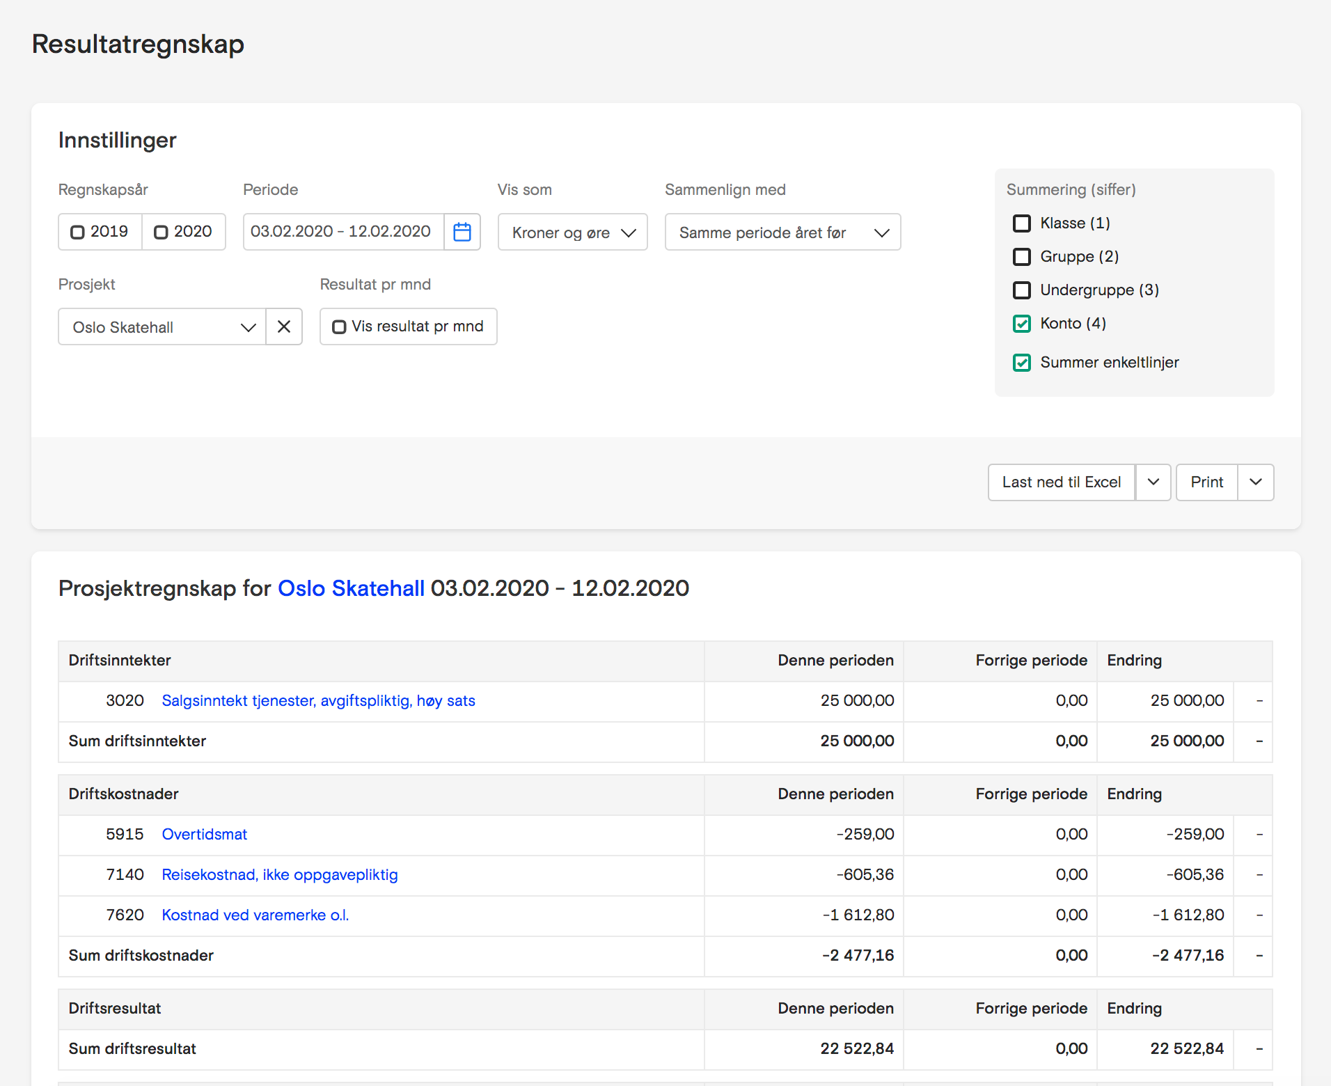Click the Driftsinntekter section header
This screenshot has height=1086, width=1331.
point(120,661)
